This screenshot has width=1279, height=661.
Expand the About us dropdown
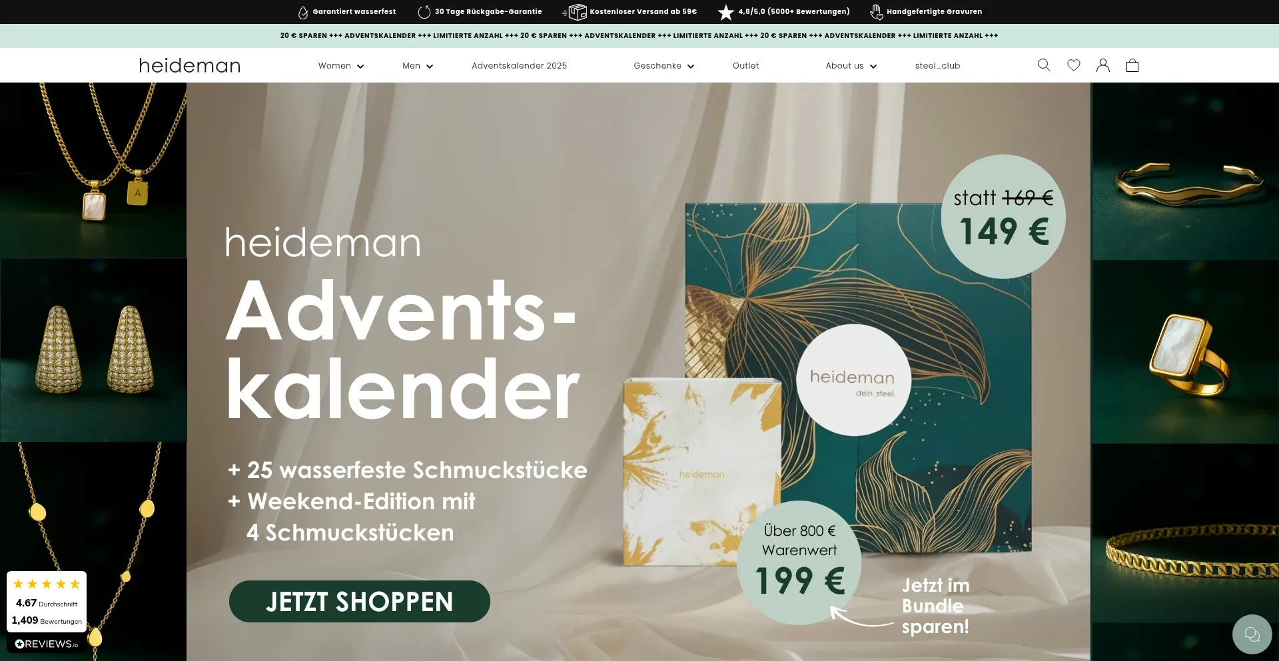851,66
